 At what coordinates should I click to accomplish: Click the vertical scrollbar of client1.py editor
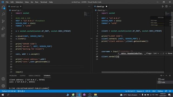coord(172,29)
